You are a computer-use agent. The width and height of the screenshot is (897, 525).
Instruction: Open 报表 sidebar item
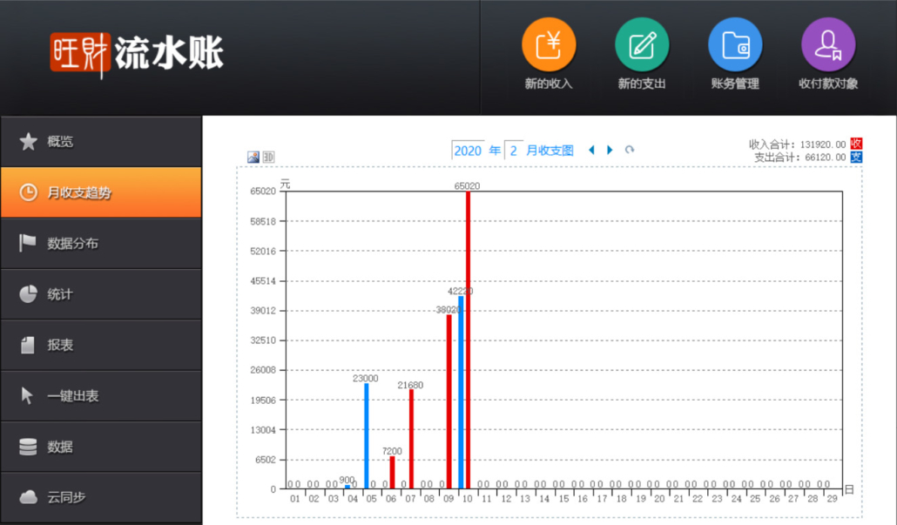(101, 345)
